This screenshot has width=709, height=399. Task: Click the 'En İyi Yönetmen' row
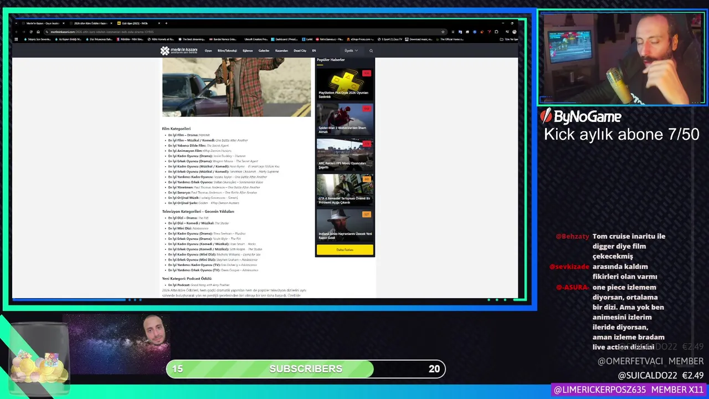(214, 187)
